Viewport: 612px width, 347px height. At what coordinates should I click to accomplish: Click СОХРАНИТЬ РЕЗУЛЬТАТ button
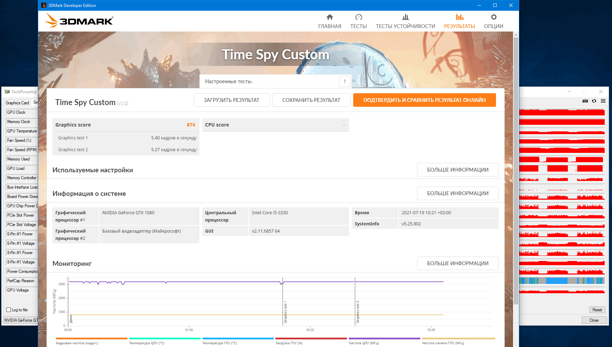(x=311, y=100)
